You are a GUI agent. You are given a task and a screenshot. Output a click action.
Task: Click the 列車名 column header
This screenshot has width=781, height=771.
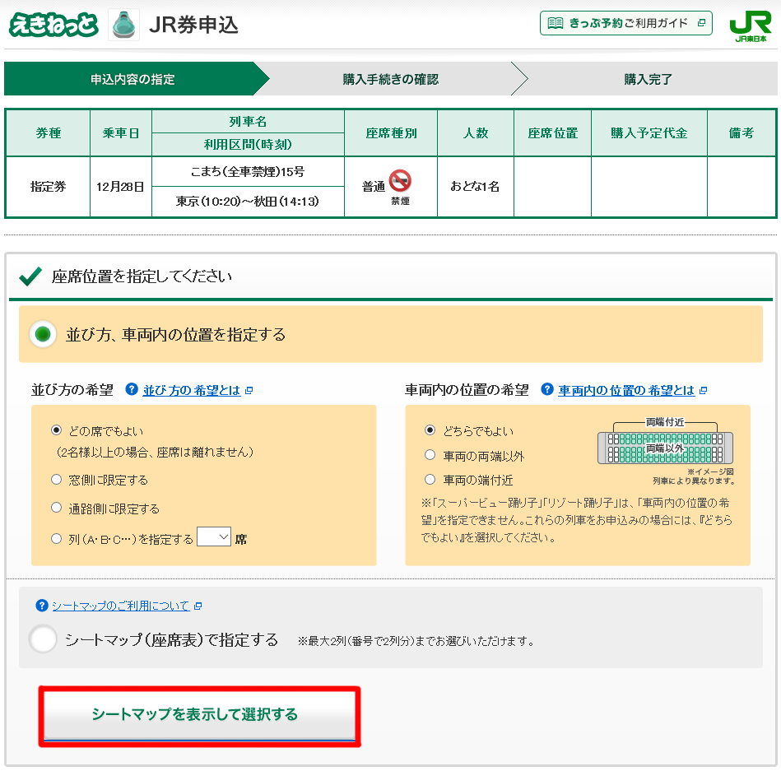(248, 122)
